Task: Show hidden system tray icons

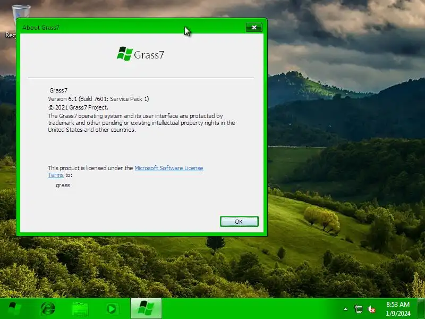Action: [x=346, y=309]
